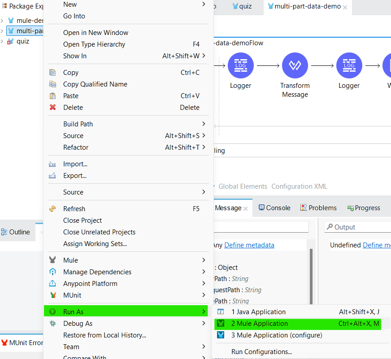
Task: Click the Debug As bug icon
Action: click(x=52, y=323)
